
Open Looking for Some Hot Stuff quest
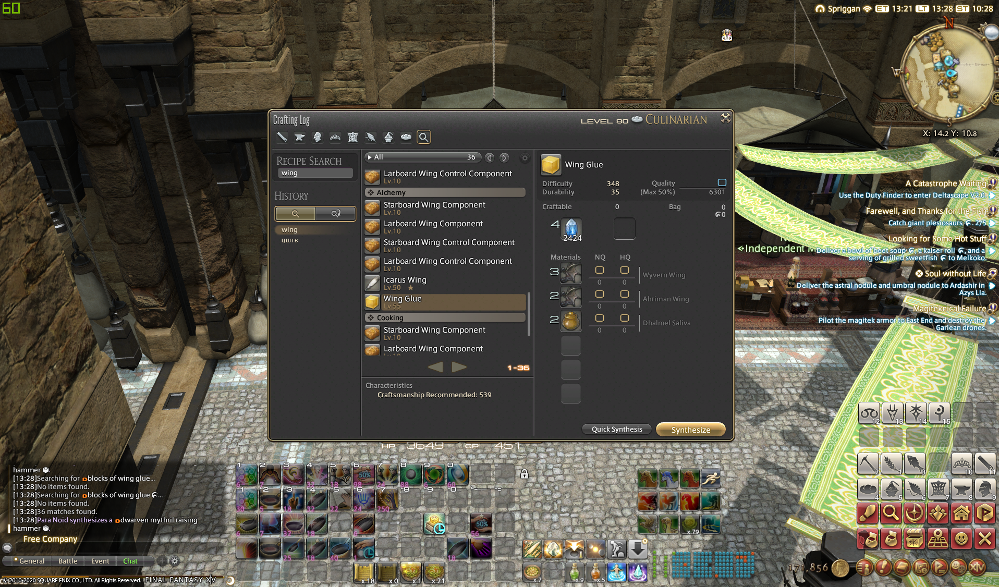coord(937,238)
